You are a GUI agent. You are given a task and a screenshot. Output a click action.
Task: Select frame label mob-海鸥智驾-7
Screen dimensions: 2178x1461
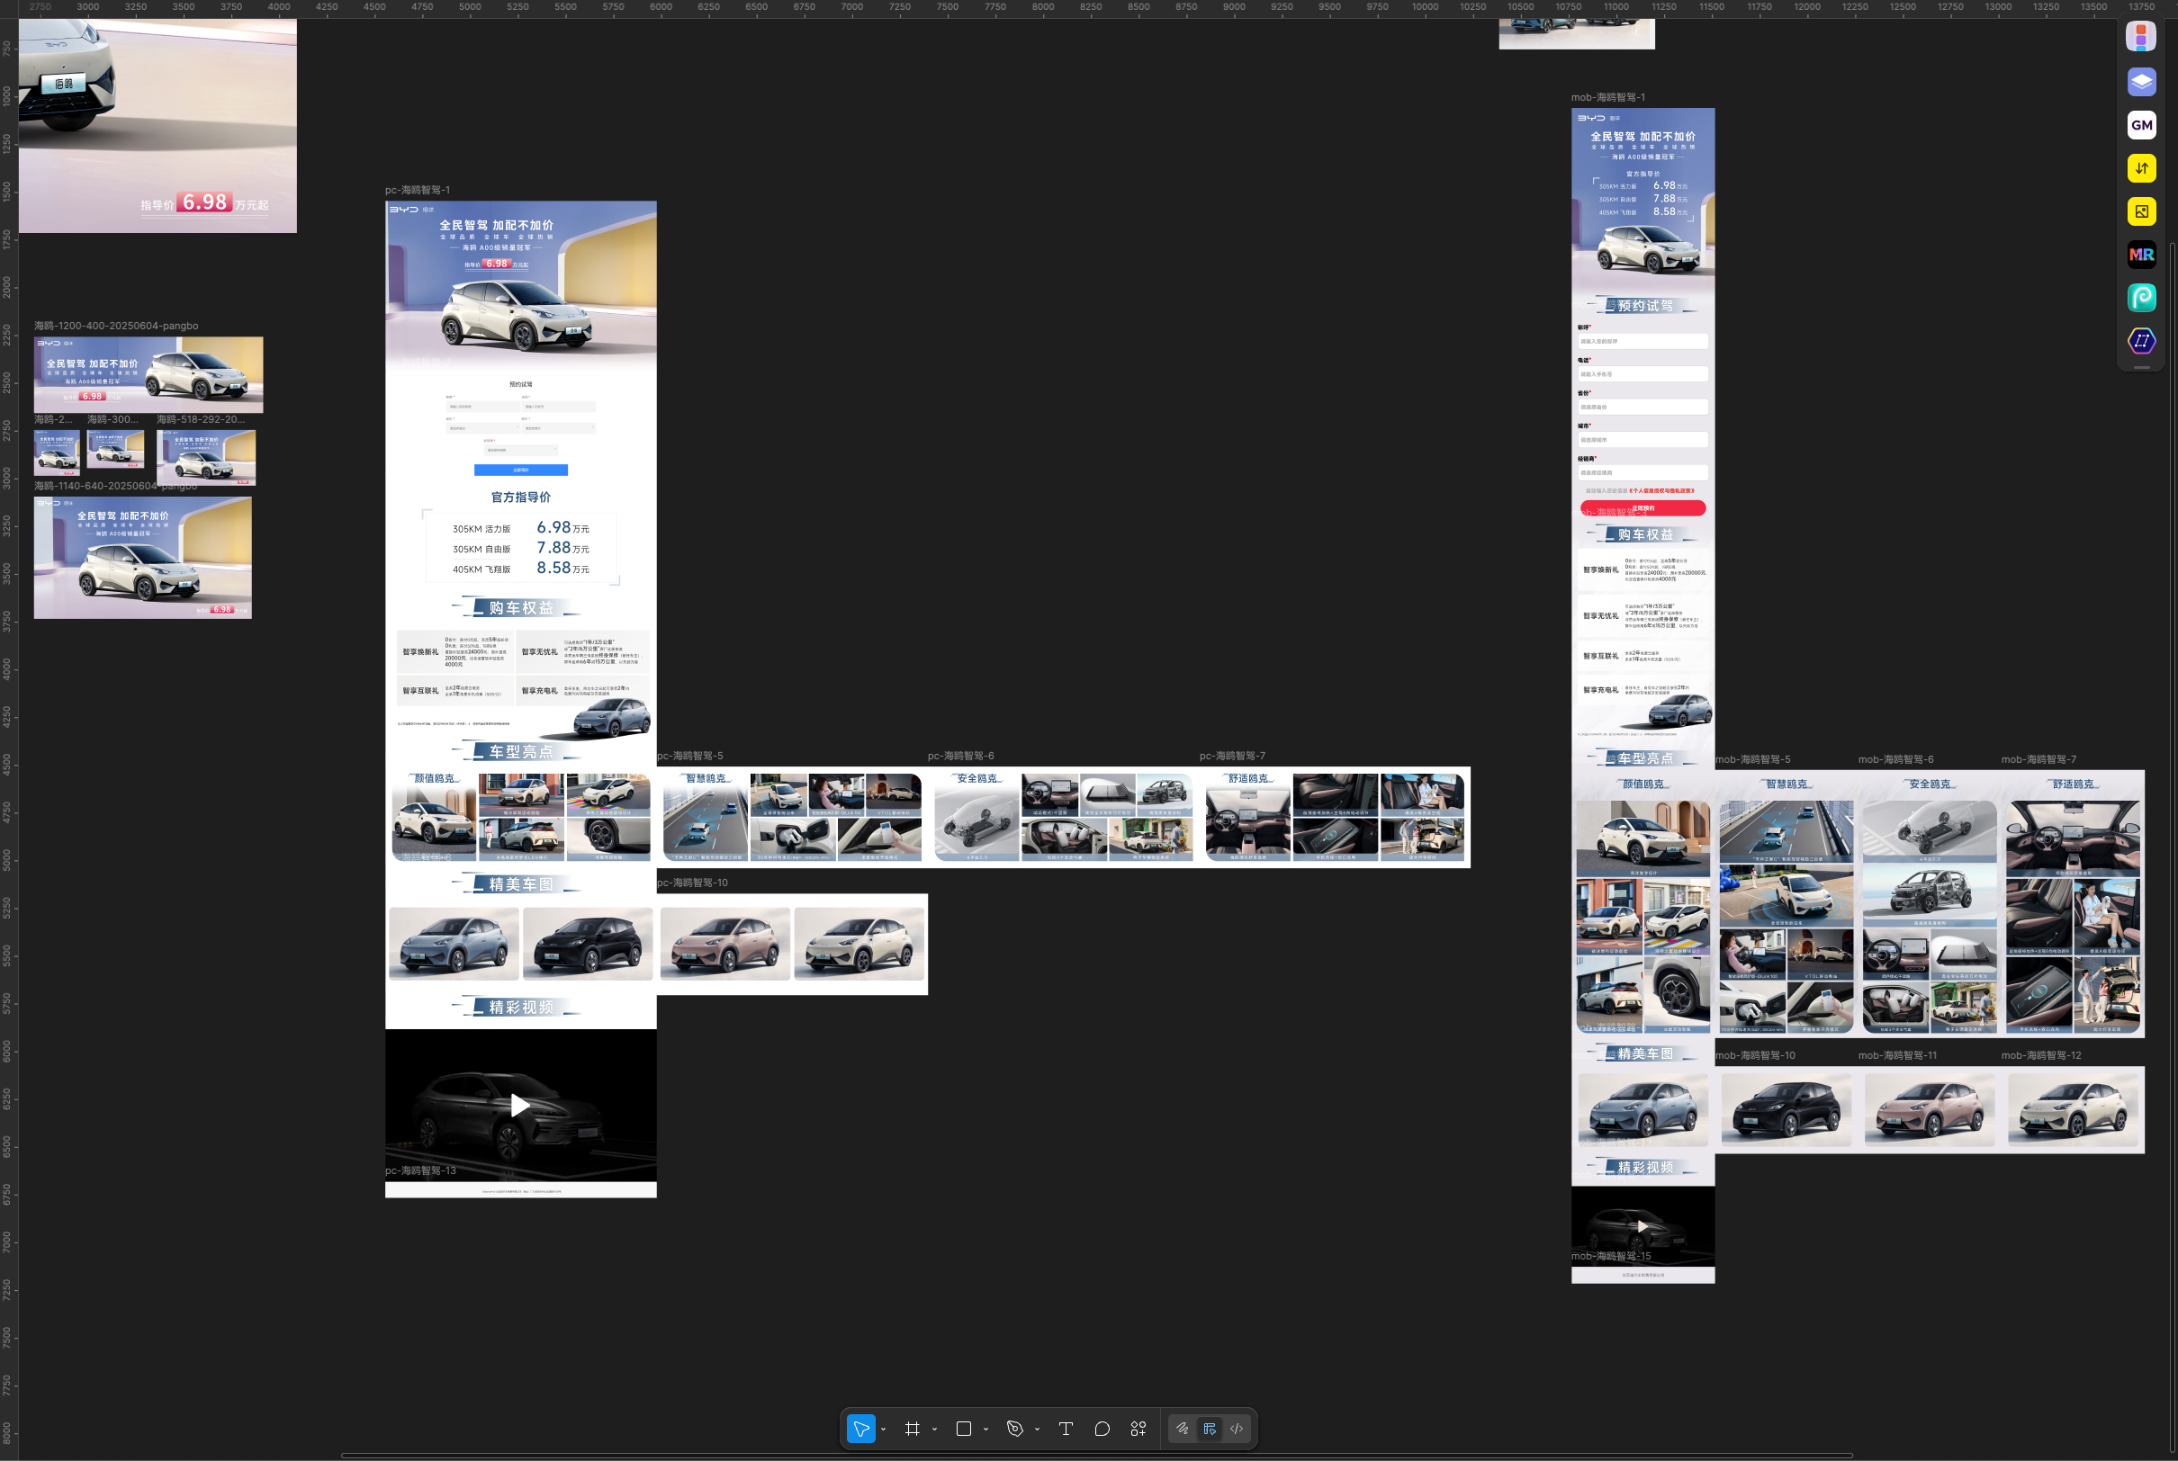(x=2038, y=759)
